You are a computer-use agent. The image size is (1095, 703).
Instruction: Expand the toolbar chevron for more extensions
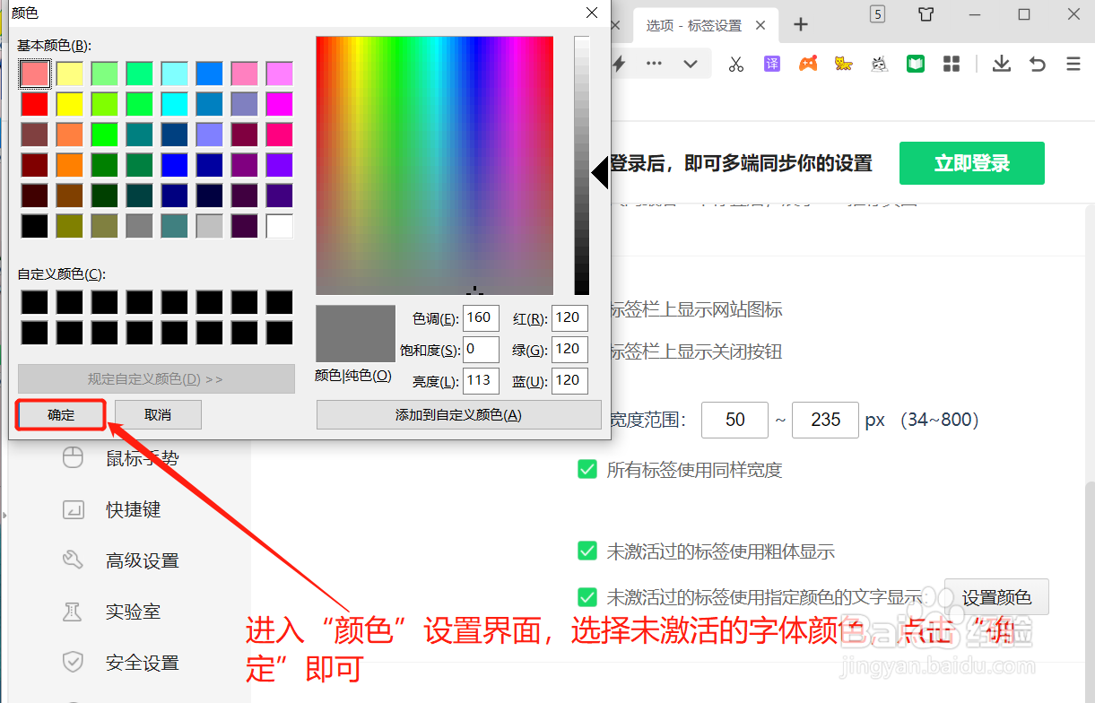pos(689,64)
